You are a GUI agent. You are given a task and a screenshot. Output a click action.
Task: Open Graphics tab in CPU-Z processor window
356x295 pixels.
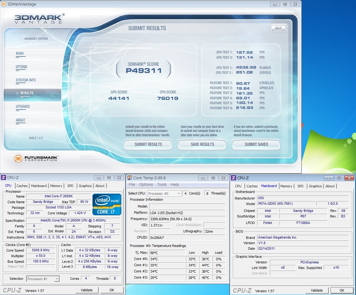point(85,186)
